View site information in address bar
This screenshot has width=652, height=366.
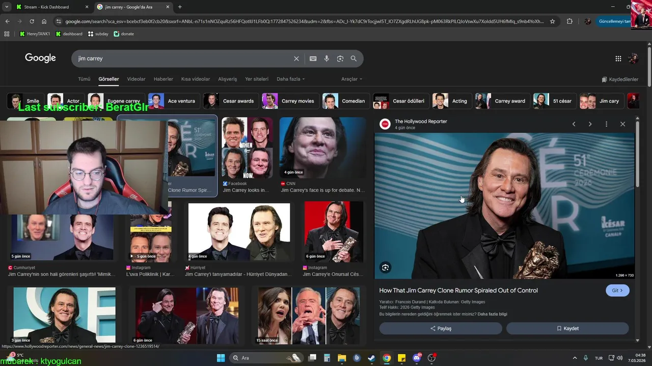pos(59,21)
